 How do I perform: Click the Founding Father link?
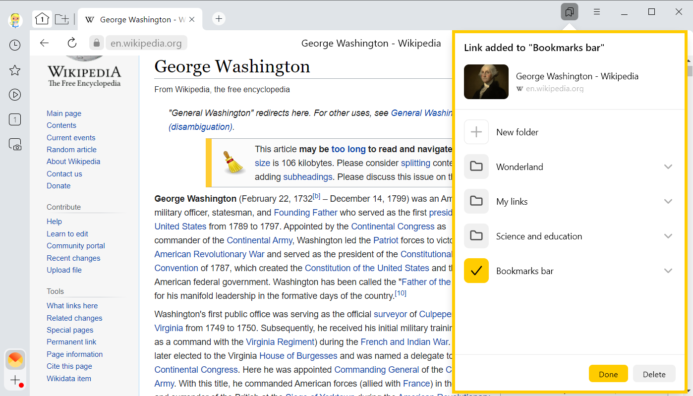pos(305,213)
